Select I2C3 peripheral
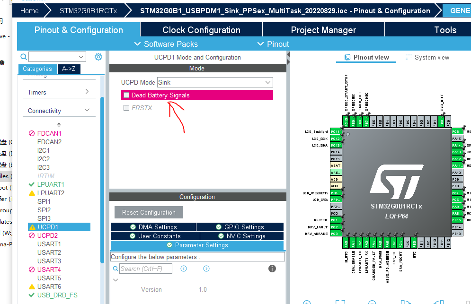This screenshot has height=304, width=471. [x=44, y=167]
